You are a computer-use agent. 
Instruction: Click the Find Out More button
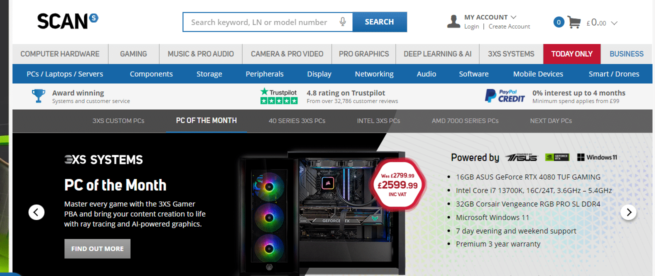pyautogui.click(x=97, y=248)
